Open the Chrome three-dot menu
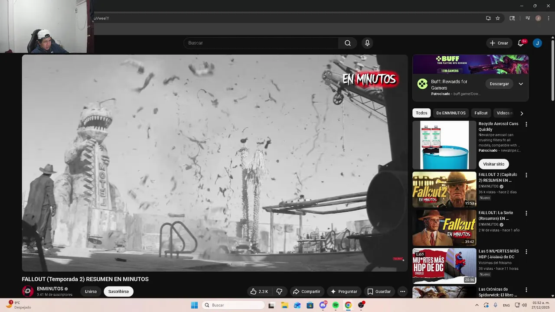 pos(548,18)
